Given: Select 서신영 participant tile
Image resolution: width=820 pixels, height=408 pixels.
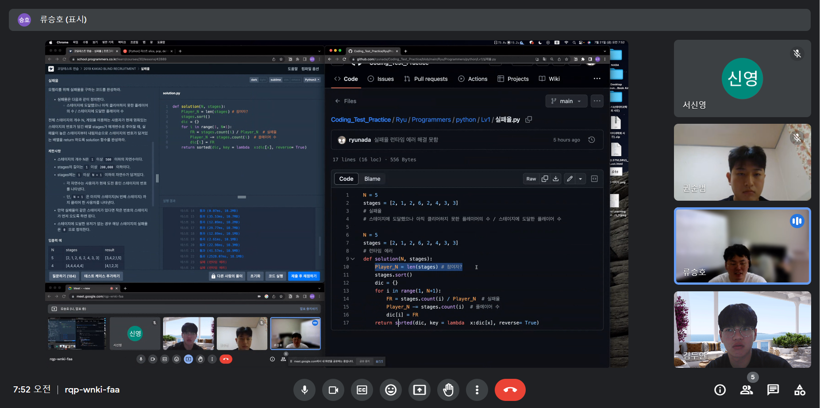Looking at the screenshot, I should [742, 78].
